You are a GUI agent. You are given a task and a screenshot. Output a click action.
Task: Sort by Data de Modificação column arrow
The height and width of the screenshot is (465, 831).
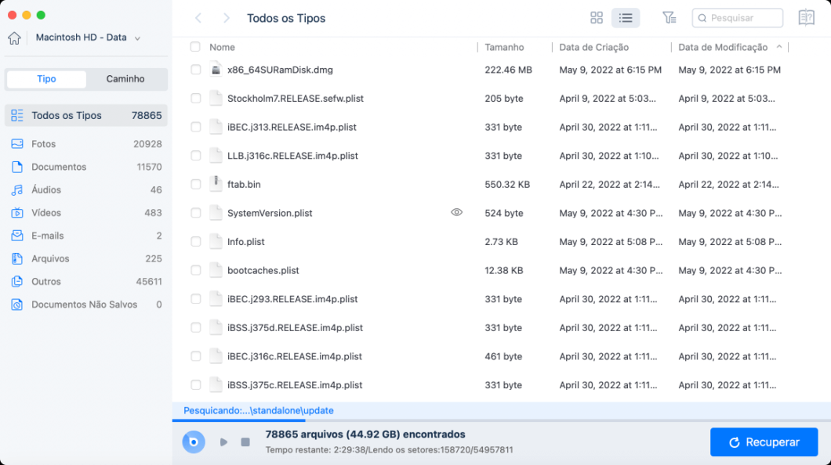point(779,47)
